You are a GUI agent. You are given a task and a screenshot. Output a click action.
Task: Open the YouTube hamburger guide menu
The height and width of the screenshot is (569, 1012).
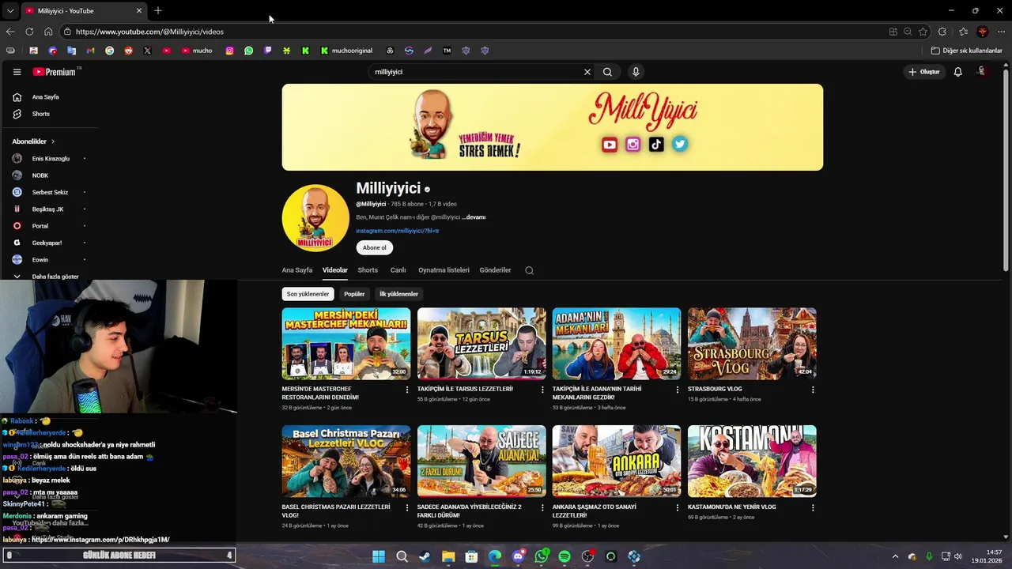click(x=17, y=72)
